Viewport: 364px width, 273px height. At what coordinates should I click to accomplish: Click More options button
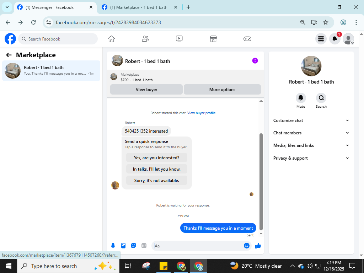[x=222, y=89]
